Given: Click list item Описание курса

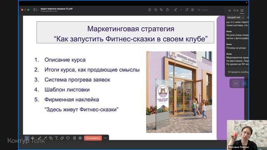Looking at the screenshot, I should pyautogui.click(x=65, y=60).
